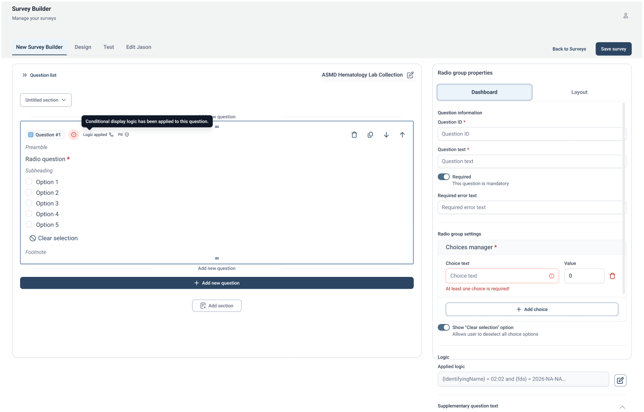
Task: Select the Option 2 radio button
Action: pyautogui.click(x=29, y=193)
